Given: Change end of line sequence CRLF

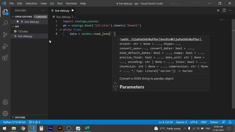Looking at the screenshot, I should pos(203,122).
